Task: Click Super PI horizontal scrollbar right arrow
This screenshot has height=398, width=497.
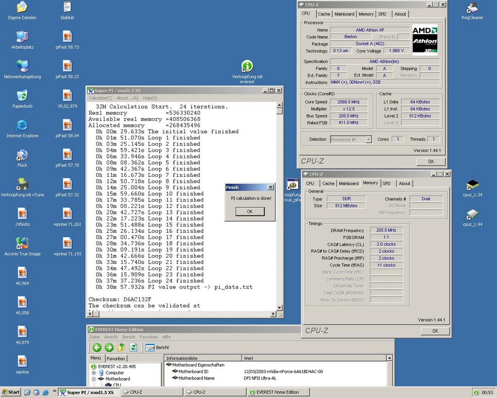Action: [x=273, y=314]
